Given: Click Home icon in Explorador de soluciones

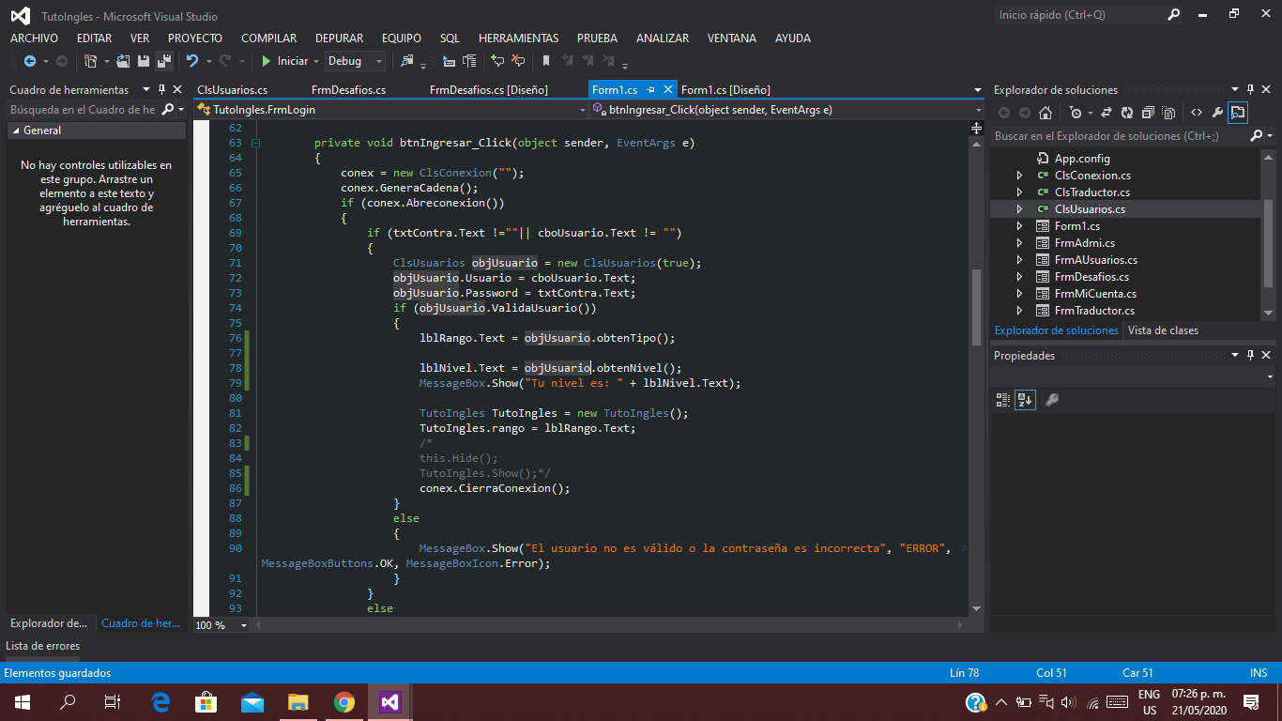Looking at the screenshot, I should click(x=1045, y=113).
